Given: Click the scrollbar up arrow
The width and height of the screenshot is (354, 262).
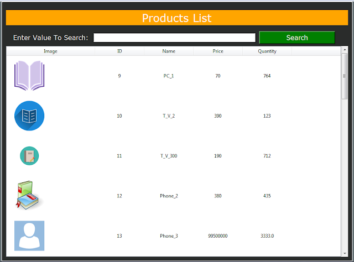Looking at the screenshot, I should (x=345, y=49).
